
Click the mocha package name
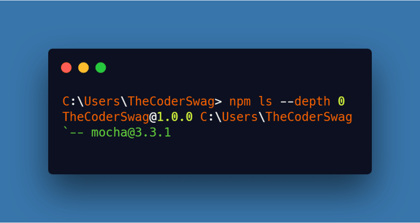pos(109,133)
